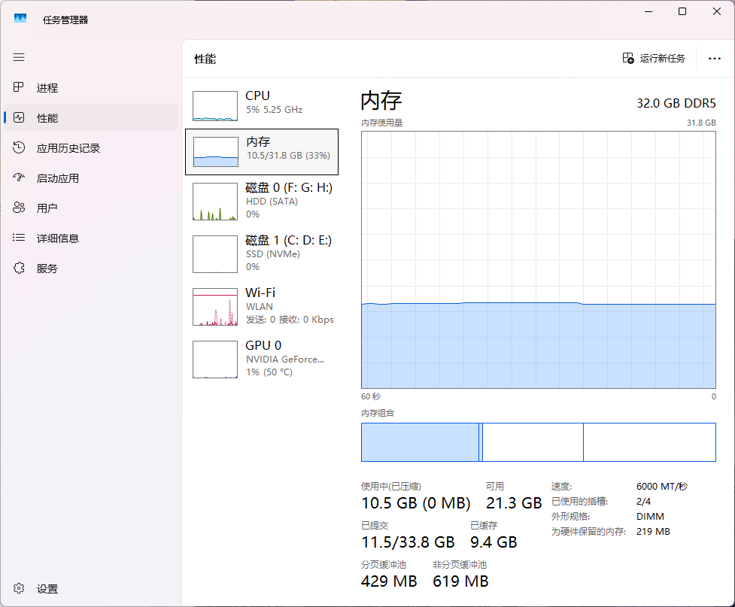
Task: Go to 应用历史记录 page
Action: (91, 148)
